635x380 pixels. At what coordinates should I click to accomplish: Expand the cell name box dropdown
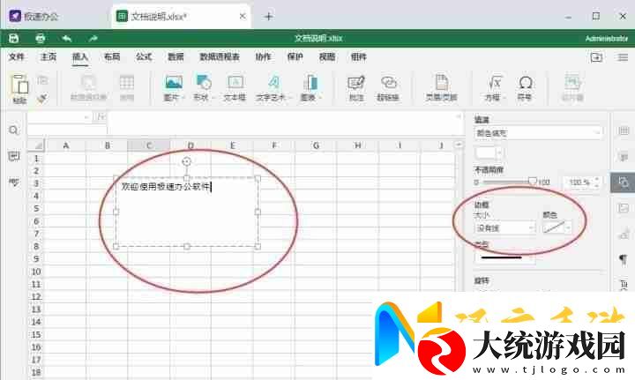pyautogui.click(x=86, y=117)
